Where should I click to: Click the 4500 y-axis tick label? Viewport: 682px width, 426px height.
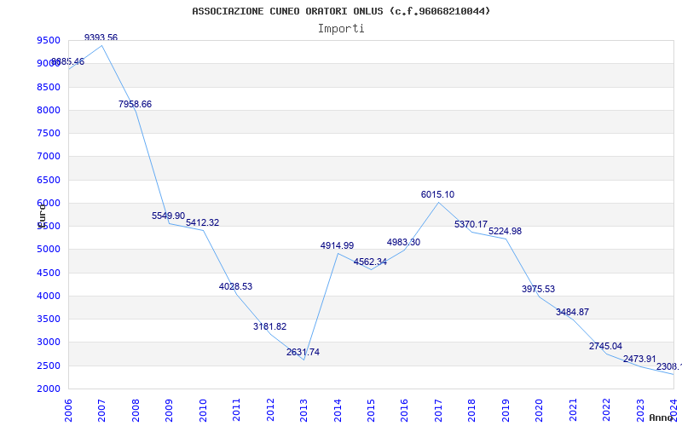[x=49, y=273]
